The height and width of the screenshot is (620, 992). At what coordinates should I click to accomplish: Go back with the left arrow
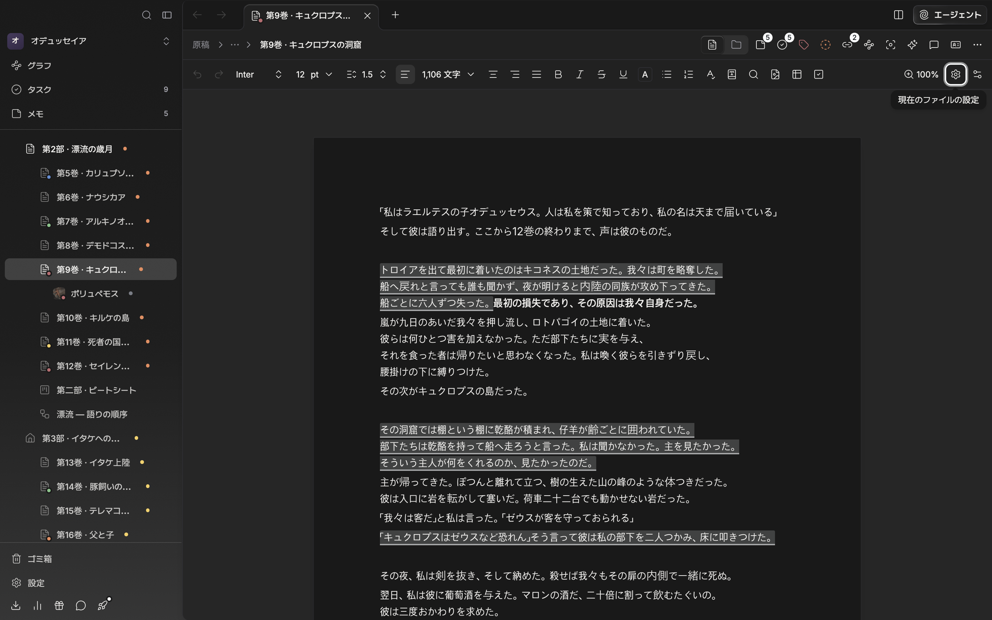point(197,15)
